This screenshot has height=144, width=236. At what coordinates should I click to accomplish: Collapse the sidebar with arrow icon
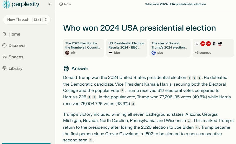tap(50, 4)
